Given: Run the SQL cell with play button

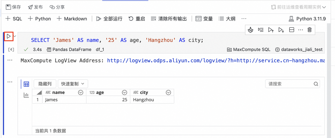Looking at the screenshot, I should [9, 36].
